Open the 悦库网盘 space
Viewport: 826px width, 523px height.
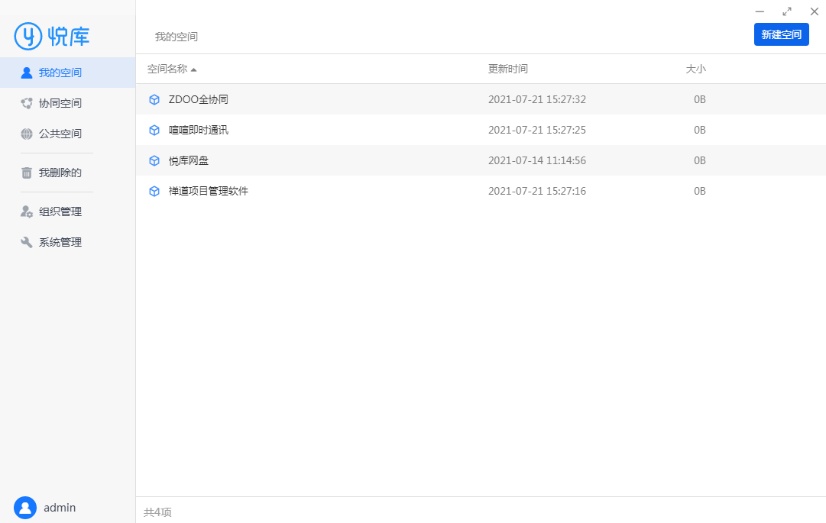[x=189, y=160]
